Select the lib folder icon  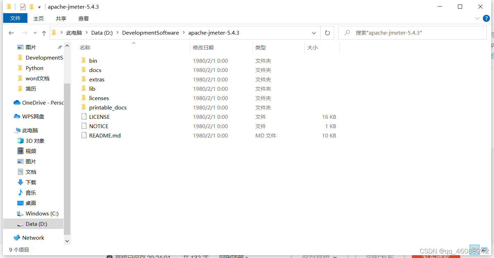coord(83,89)
